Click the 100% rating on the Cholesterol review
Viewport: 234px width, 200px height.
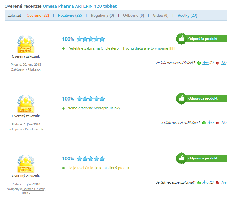[x=68, y=39]
